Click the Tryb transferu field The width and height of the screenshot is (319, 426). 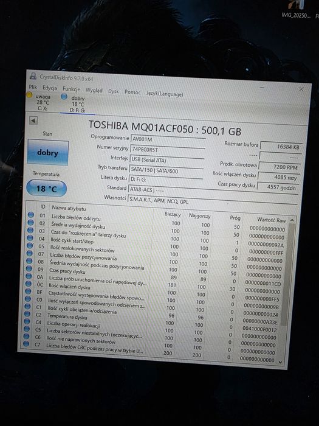pyautogui.click(x=166, y=170)
